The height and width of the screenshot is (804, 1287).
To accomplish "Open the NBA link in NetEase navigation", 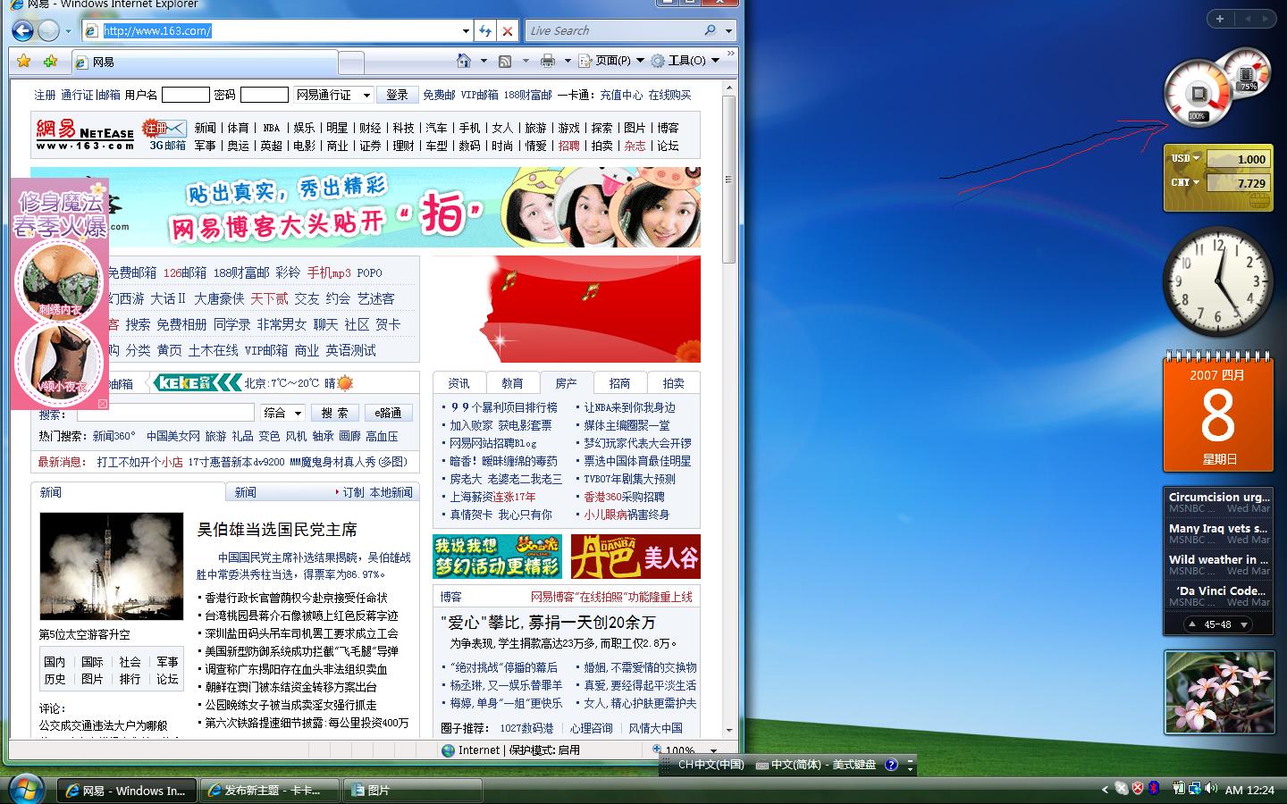I will pos(272,128).
